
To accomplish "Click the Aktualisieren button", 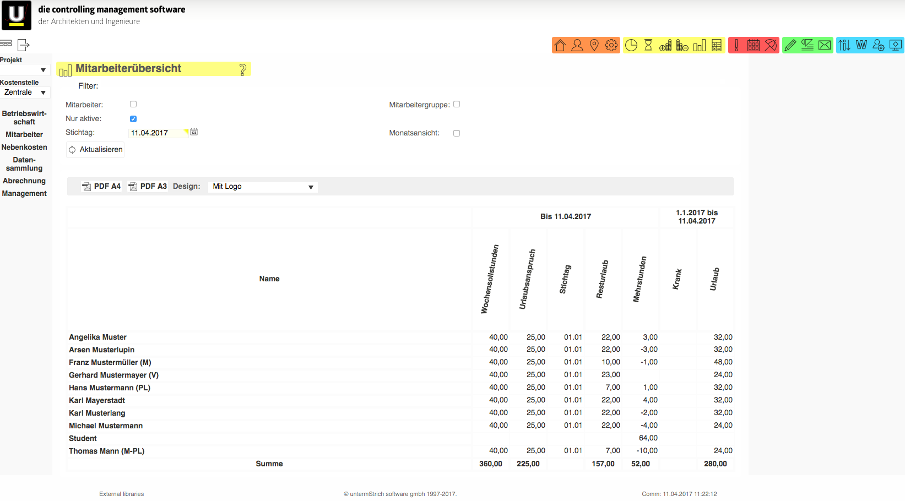I will [x=95, y=150].
